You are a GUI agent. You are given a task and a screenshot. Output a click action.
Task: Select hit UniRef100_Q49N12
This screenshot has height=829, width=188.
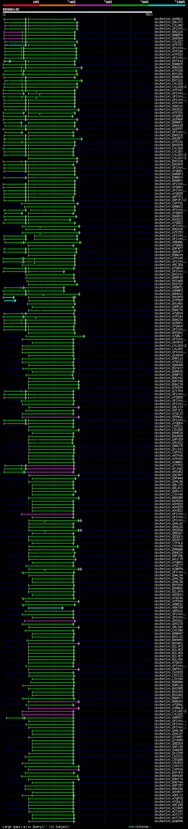[x=169, y=19]
